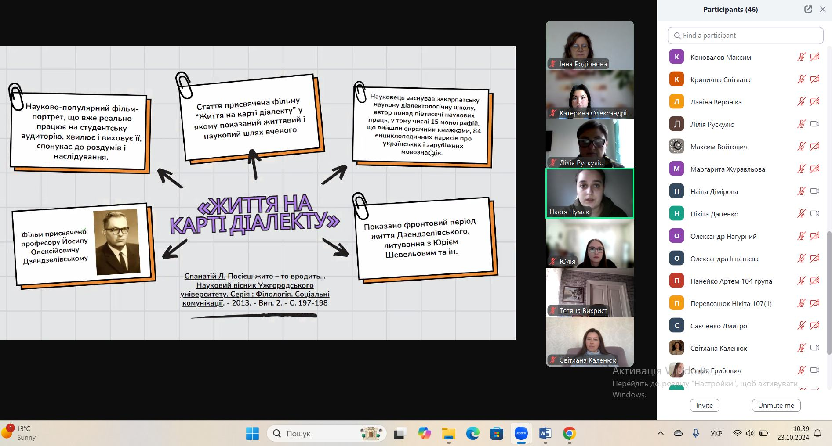Open the УКР language switcher
The image size is (832, 446).
[716, 434]
